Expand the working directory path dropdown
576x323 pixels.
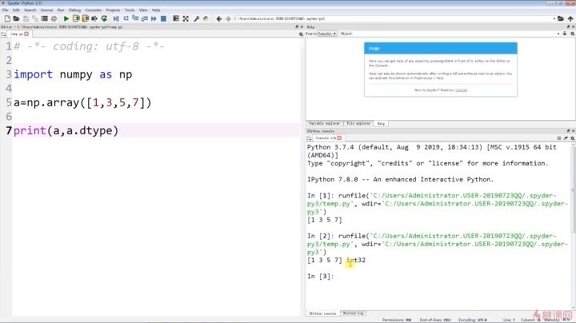(x=554, y=18)
